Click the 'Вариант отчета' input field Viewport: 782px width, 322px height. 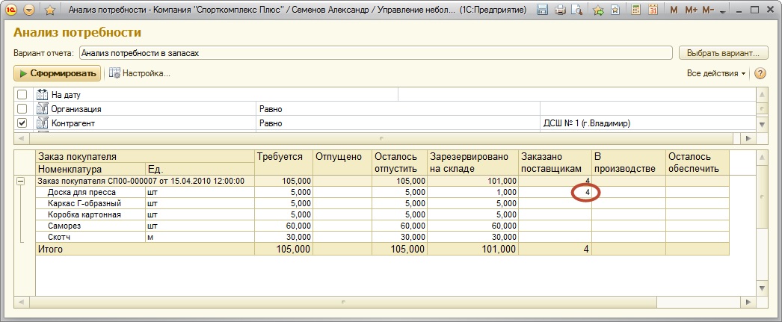(375, 53)
